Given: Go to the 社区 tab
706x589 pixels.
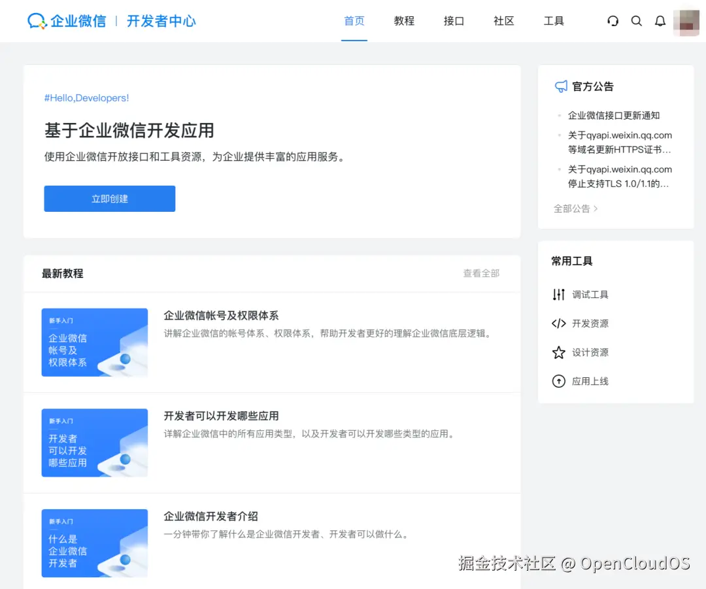Looking at the screenshot, I should [x=504, y=21].
